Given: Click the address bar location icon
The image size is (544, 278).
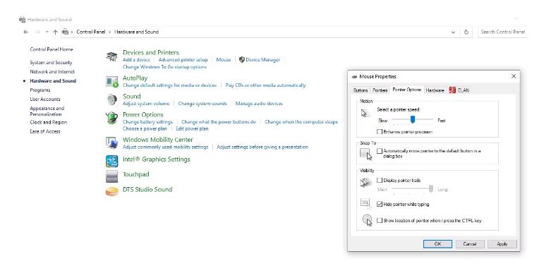Looking at the screenshot, I should (x=65, y=32).
